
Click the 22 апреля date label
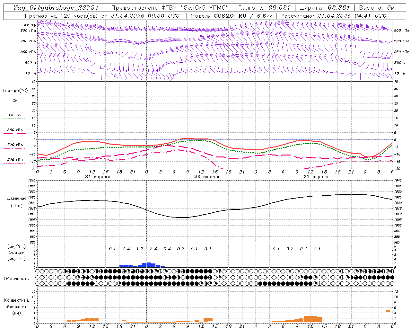(206, 177)
